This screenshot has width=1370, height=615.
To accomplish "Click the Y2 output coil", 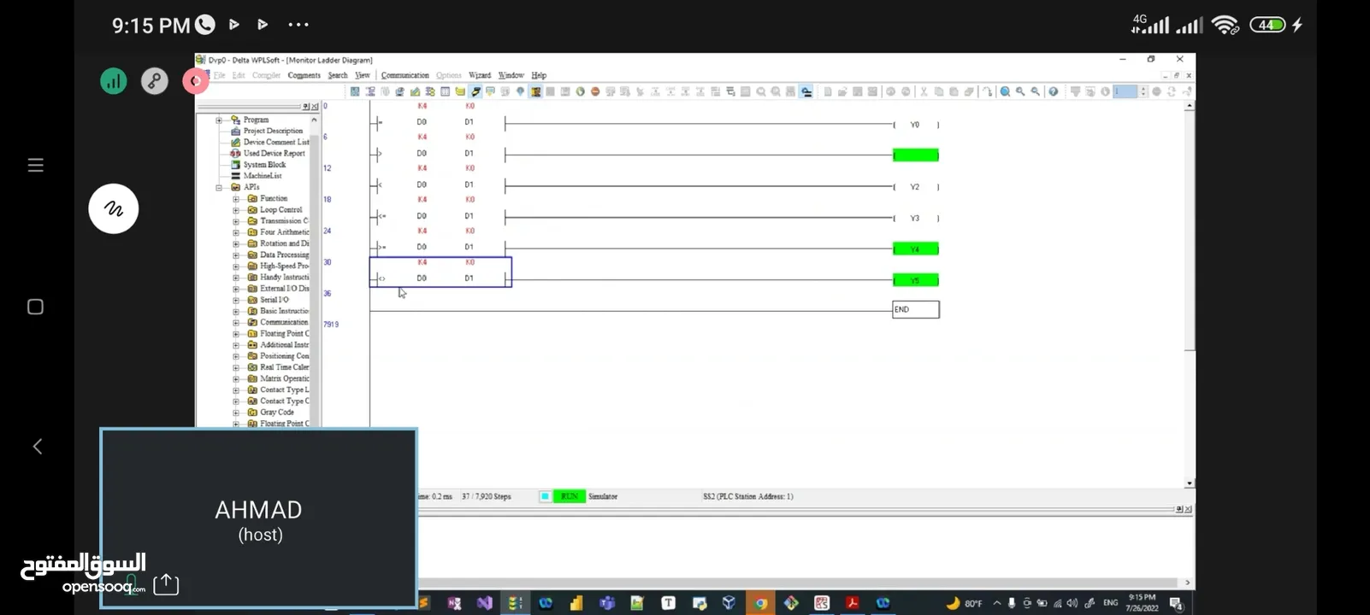I will (916, 187).
